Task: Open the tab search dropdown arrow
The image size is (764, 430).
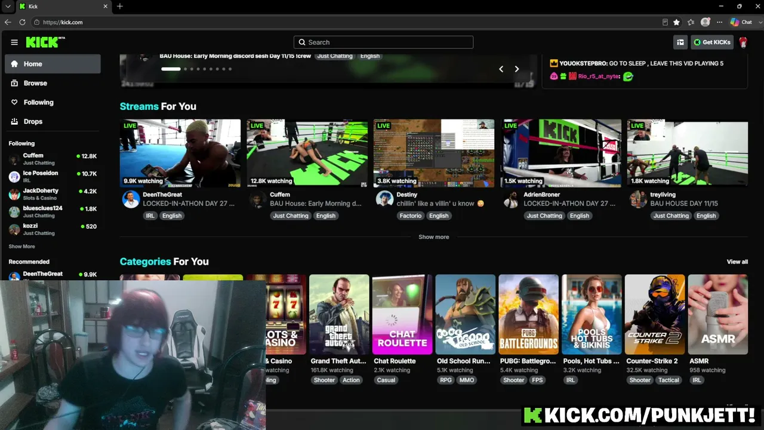Action: click(8, 7)
